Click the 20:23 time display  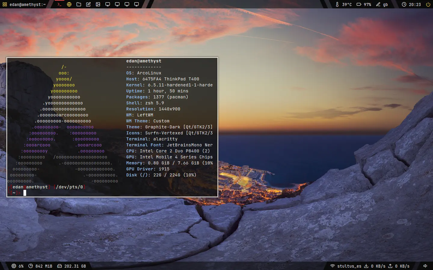(x=415, y=4)
